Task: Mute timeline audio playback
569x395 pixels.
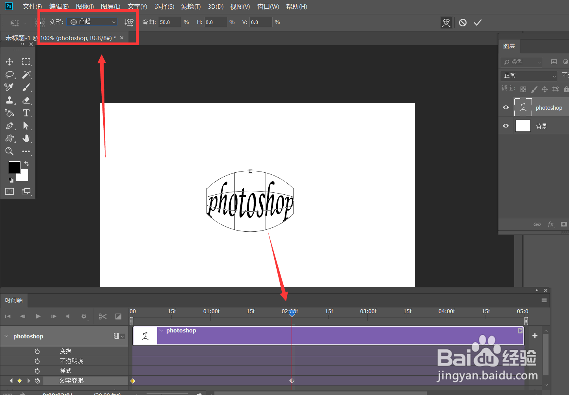Action: [68, 316]
